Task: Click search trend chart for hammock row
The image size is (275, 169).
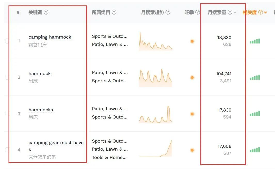Action: tap(155, 78)
